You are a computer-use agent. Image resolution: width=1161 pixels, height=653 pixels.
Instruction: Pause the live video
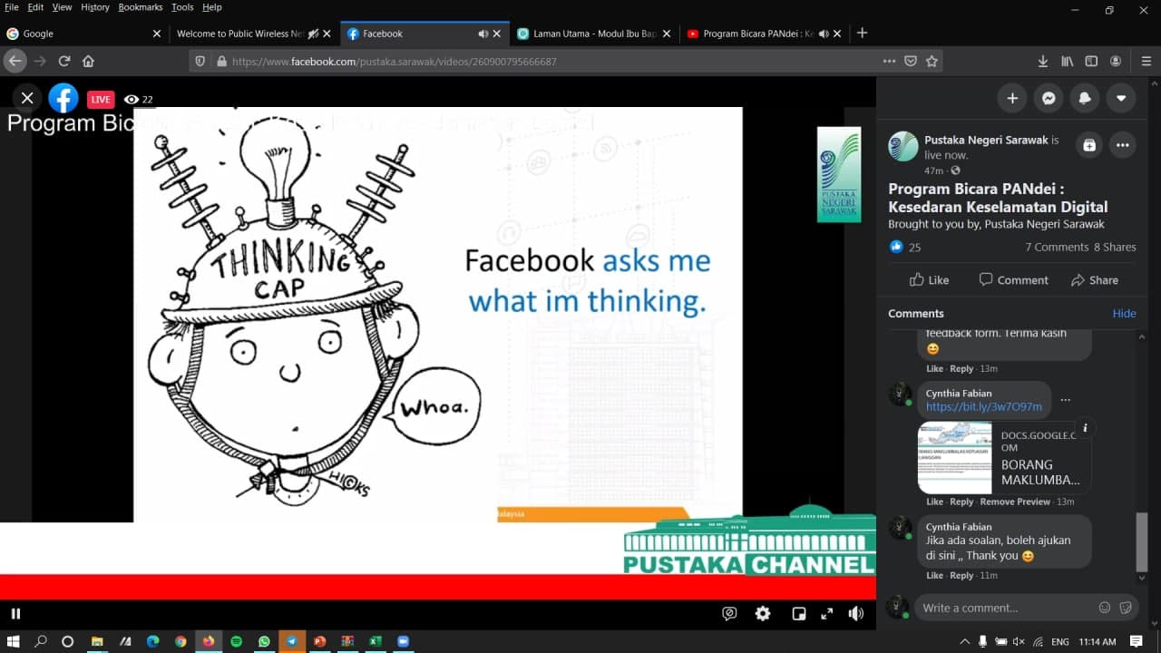tap(15, 614)
